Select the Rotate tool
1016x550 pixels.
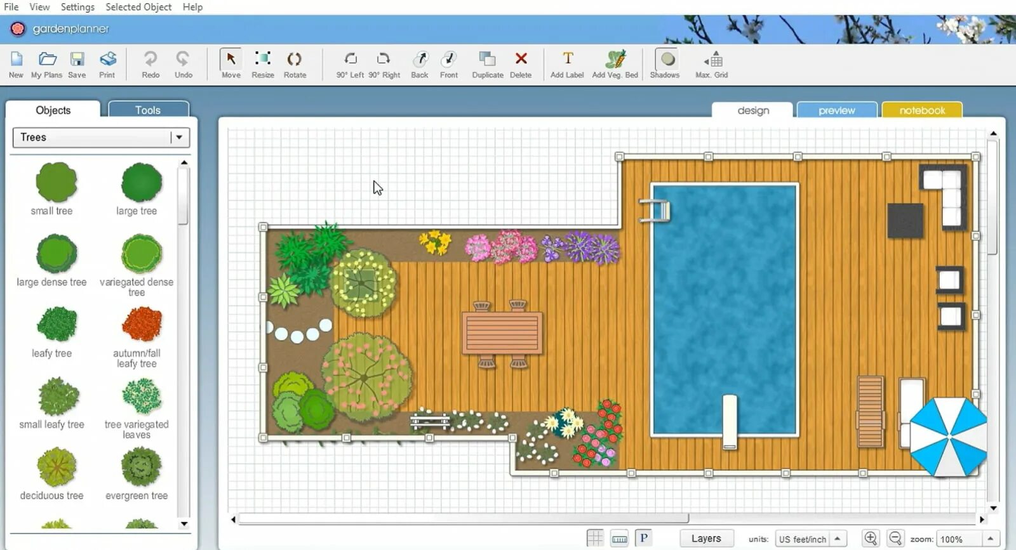(295, 59)
